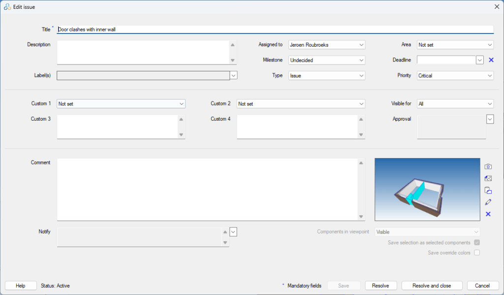Enable Save override colors checkbox
This screenshot has width=504, height=295.
[477, 253]
